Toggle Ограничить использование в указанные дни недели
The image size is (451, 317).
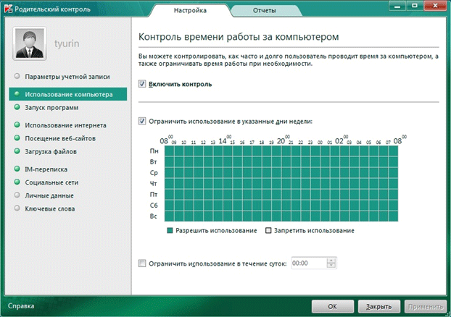click(x=142, y=121)
